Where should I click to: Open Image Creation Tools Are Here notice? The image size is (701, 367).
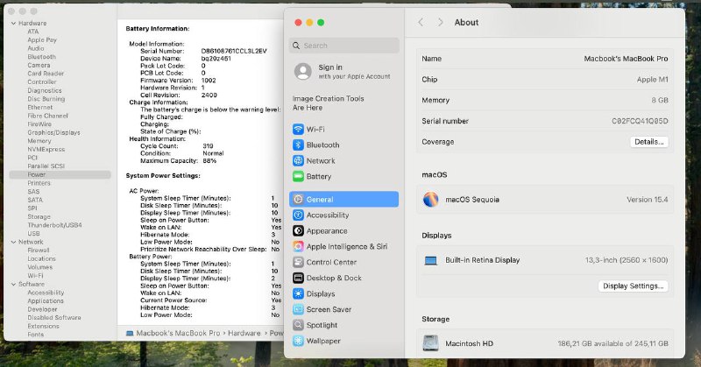pyautogui.click(x=328, y=102)
